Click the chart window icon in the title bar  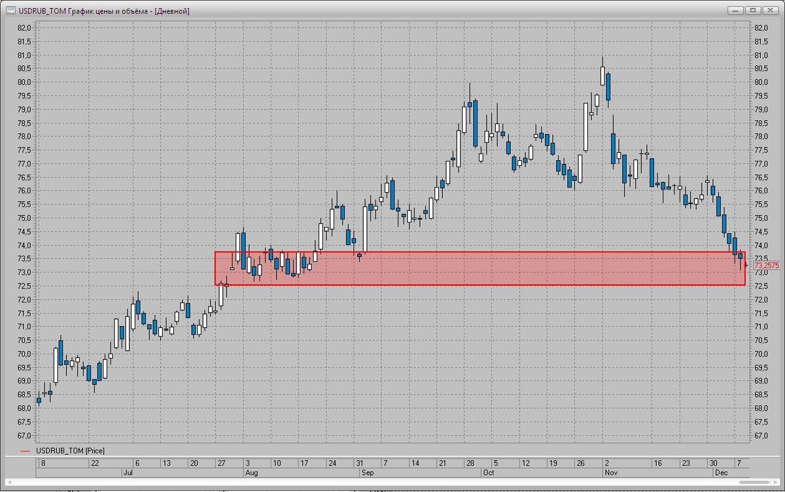(x=11, y=11)
